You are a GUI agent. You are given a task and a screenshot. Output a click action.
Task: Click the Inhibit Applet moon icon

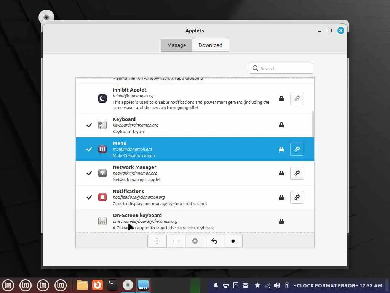pos(102,98)
